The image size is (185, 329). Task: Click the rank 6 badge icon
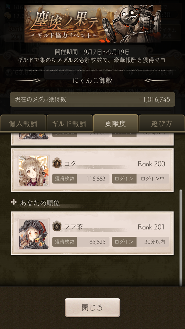pyautogui.click(x=57, y=227)
